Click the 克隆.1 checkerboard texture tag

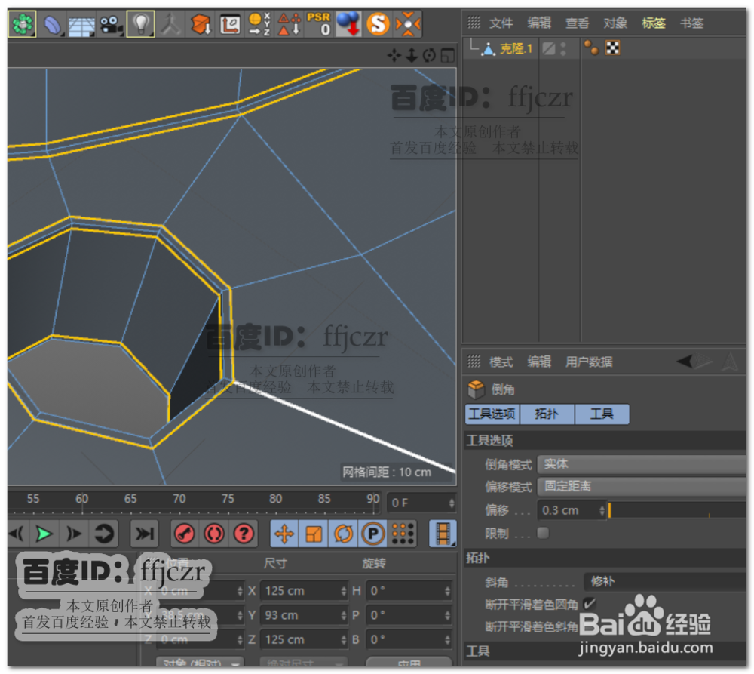[612, 48]
